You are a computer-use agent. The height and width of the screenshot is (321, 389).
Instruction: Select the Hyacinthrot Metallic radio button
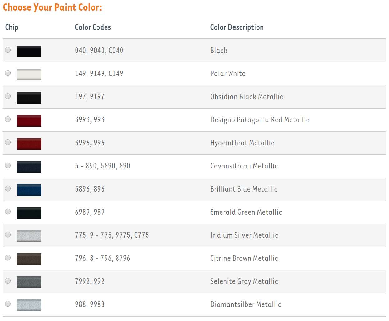point(8,142)
